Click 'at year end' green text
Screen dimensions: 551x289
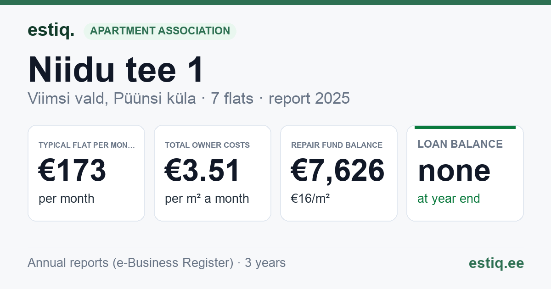(x=449, y=199)
